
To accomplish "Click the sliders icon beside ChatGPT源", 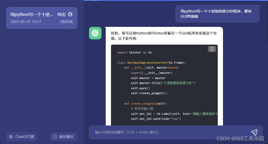I will (11, 137).
